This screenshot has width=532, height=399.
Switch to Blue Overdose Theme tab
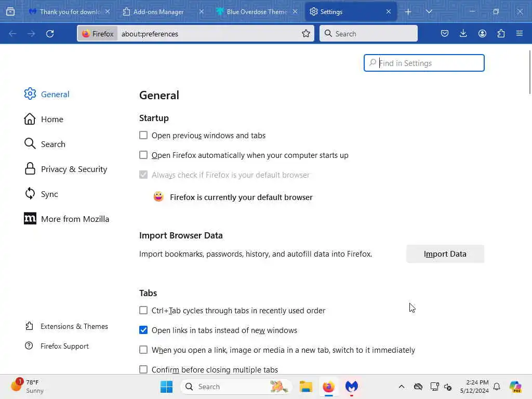click(257, 12)
